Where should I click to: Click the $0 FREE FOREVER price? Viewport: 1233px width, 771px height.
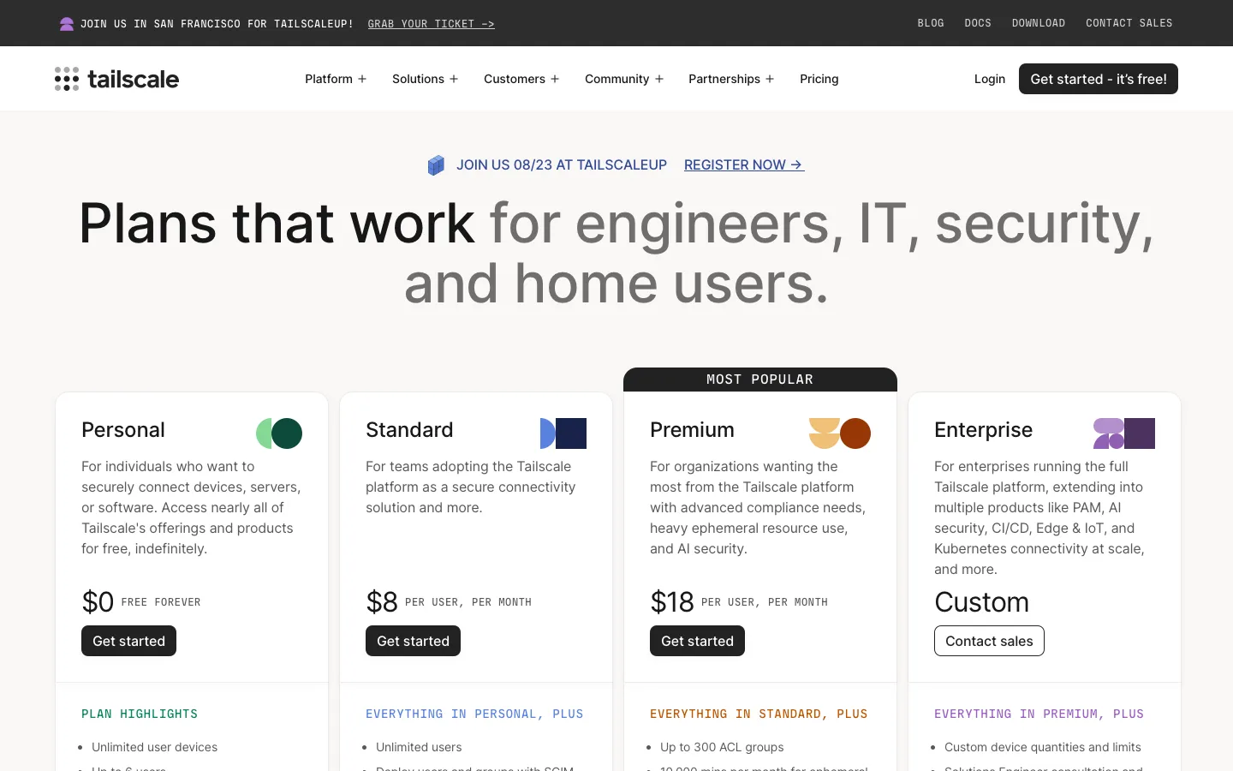[x=141, y=602]
